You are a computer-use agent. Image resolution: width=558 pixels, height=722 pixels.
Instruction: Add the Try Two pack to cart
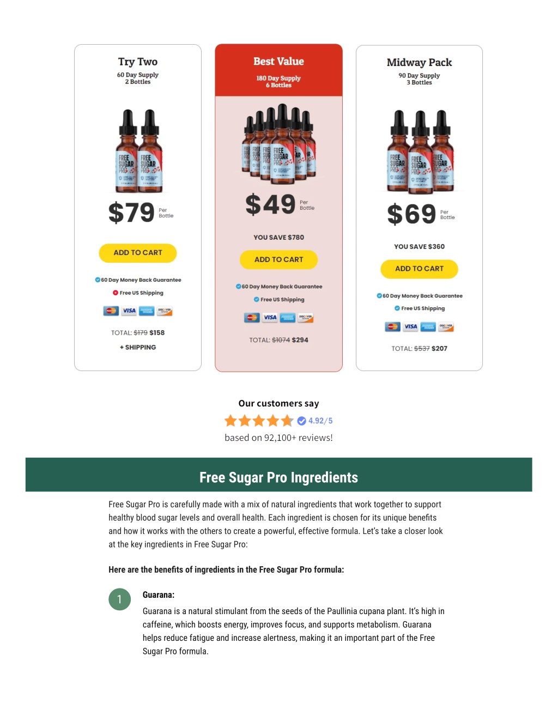[x=138, y=253]
